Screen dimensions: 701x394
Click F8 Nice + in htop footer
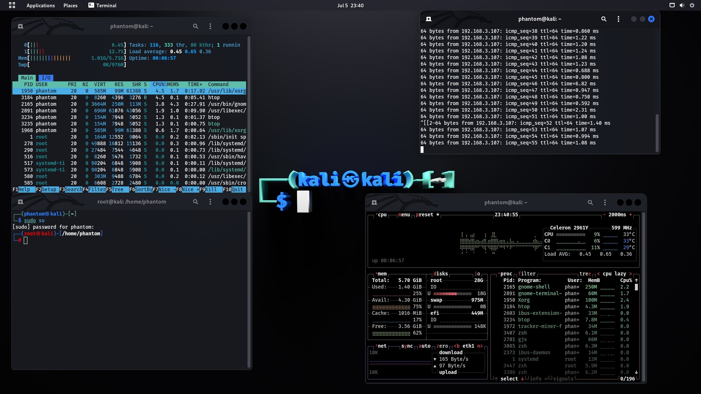click(x=188, y=189)
